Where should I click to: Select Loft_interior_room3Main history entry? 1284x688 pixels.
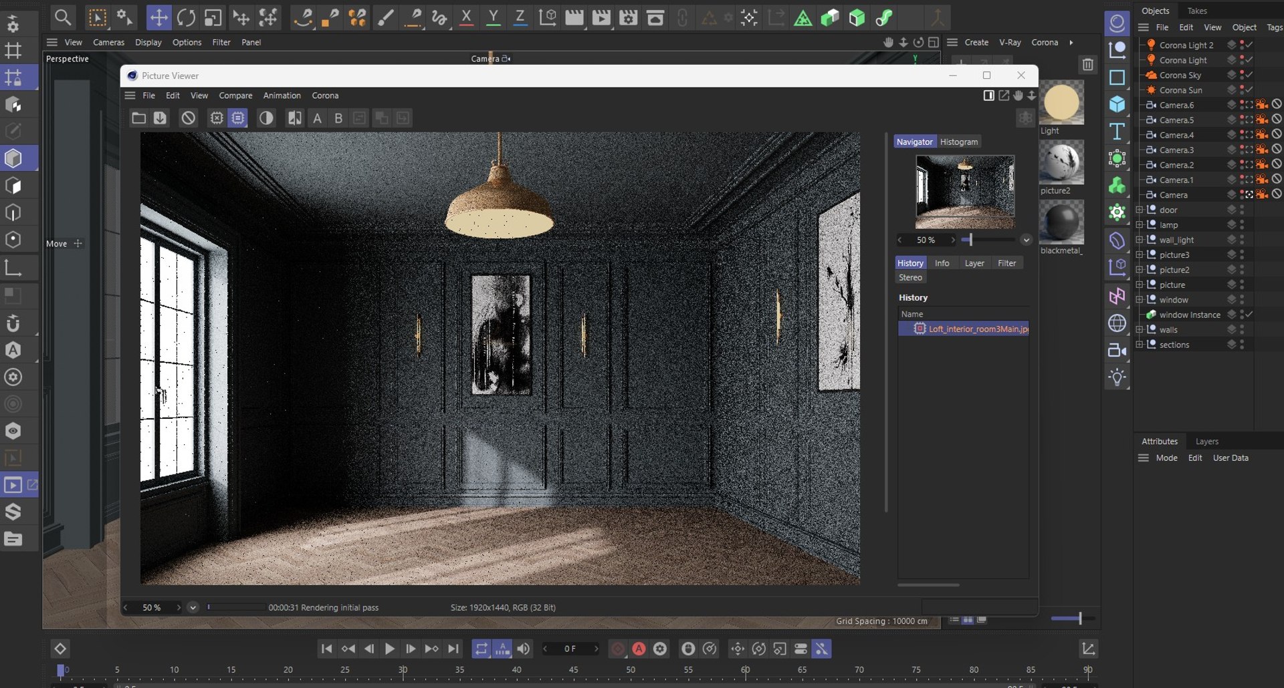(963, 329)
